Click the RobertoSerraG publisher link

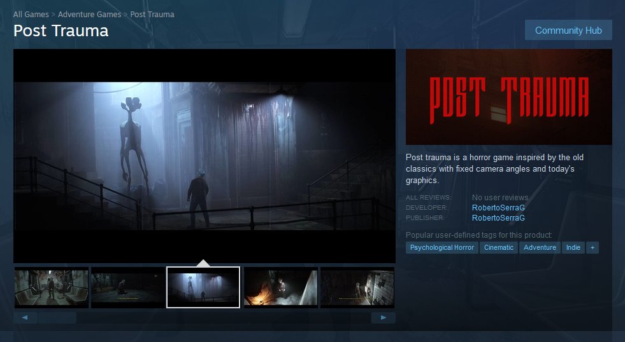click(498, 218)
